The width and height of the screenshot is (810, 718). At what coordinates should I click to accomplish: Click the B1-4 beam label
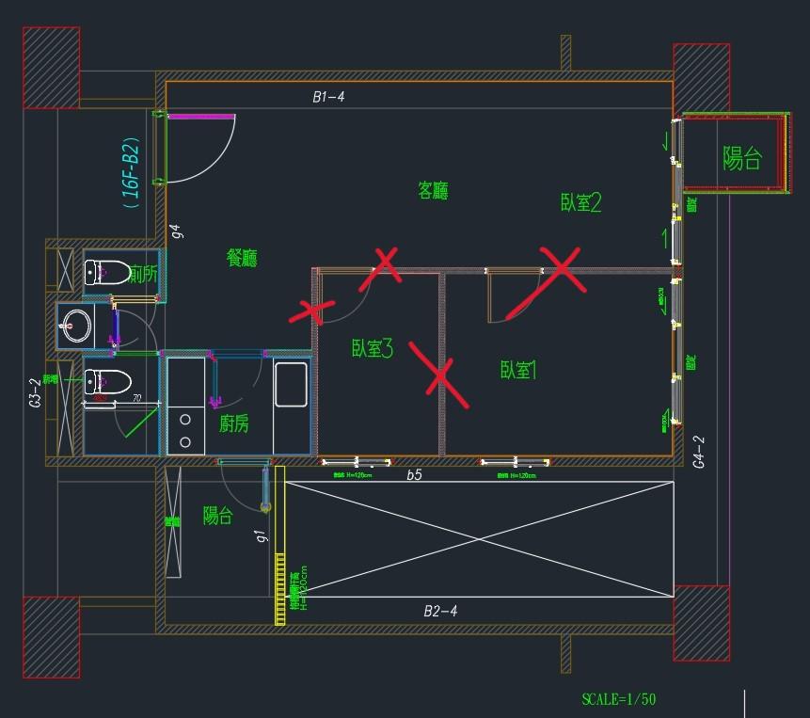[329, 96]
